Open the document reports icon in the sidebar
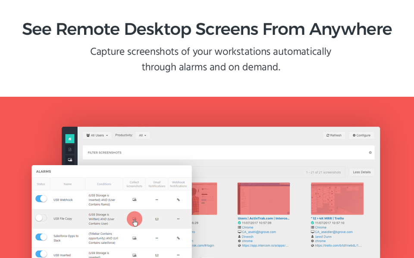Viewport: 414px width, 258px height. [70, 150]
